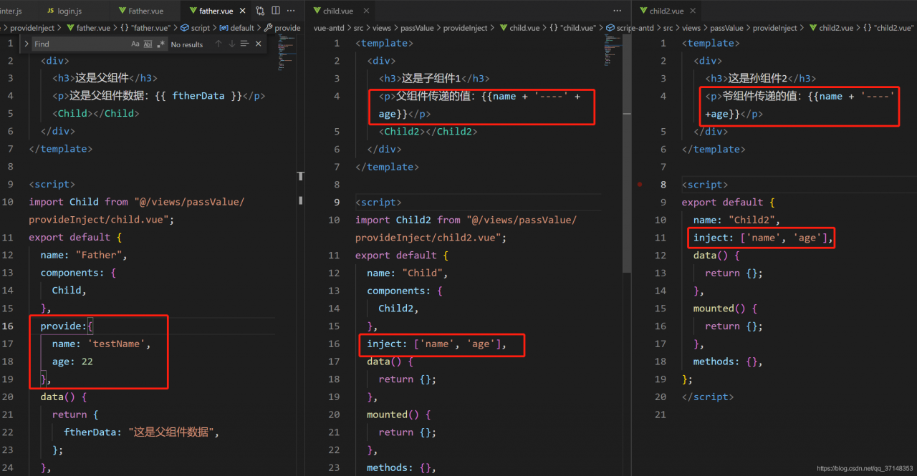Image resolution: width=917 pixels, height=476 pixels.
Task: Enable Use Regular Expression in Find
Action: coord(160,44)
